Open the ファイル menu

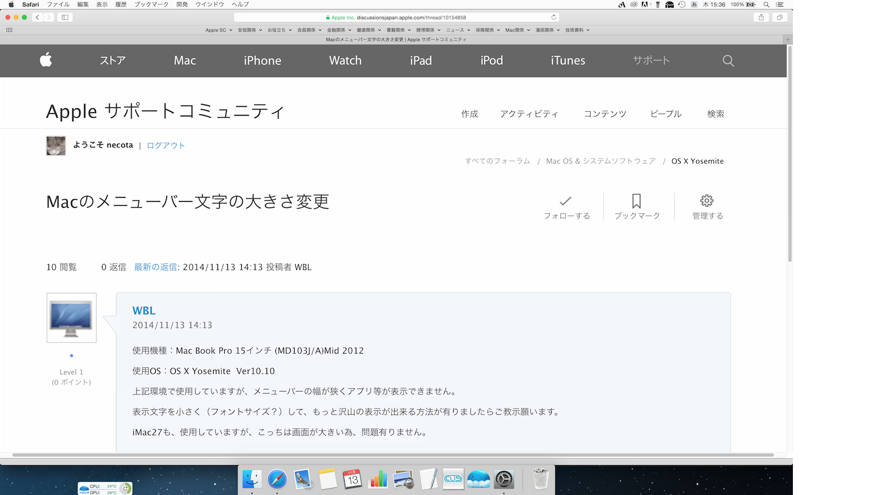58,4
